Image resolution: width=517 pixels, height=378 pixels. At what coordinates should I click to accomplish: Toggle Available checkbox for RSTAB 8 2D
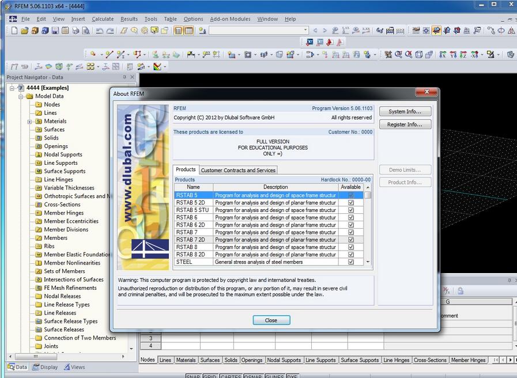click(351, 255)
